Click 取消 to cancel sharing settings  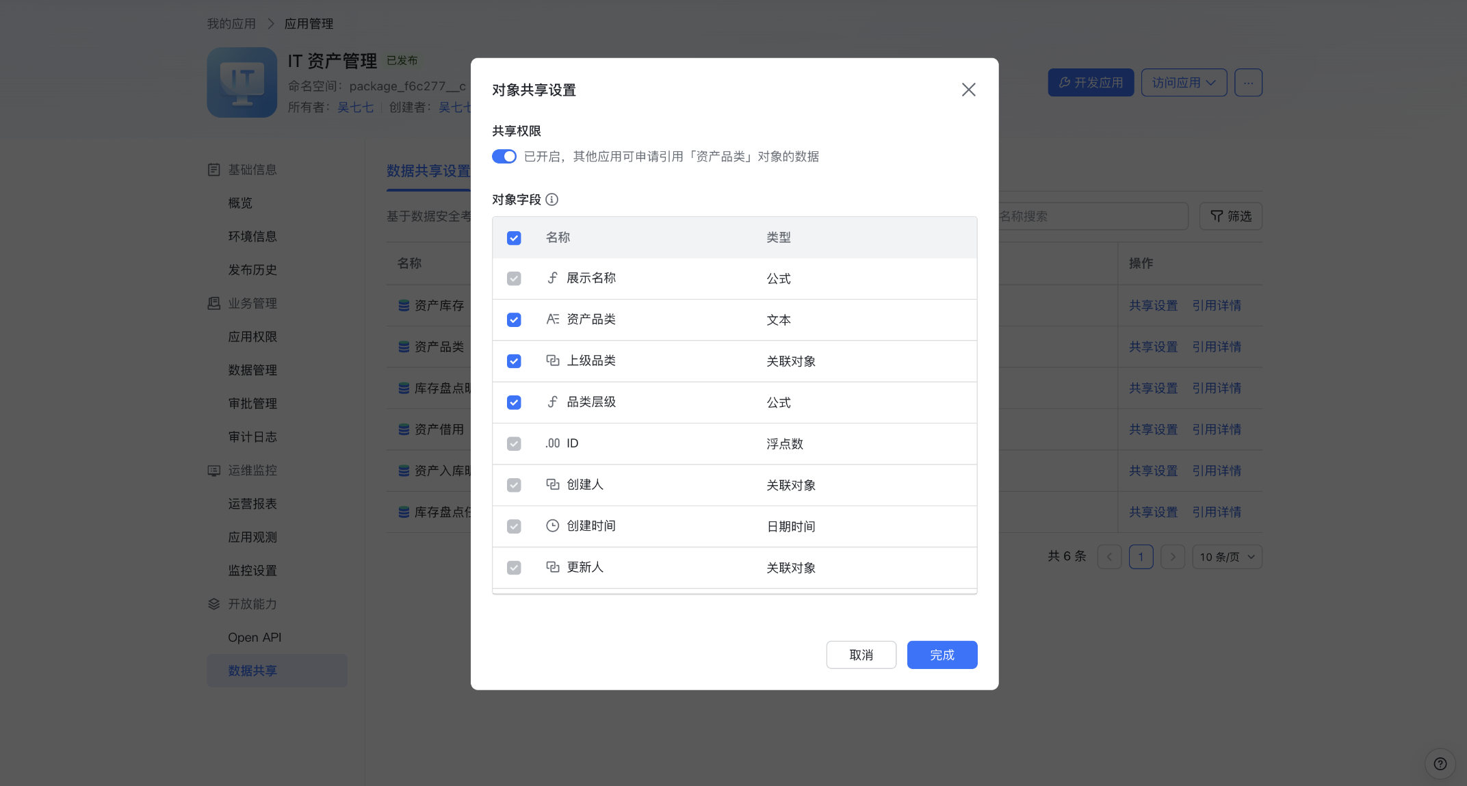[x=861, y=655]
